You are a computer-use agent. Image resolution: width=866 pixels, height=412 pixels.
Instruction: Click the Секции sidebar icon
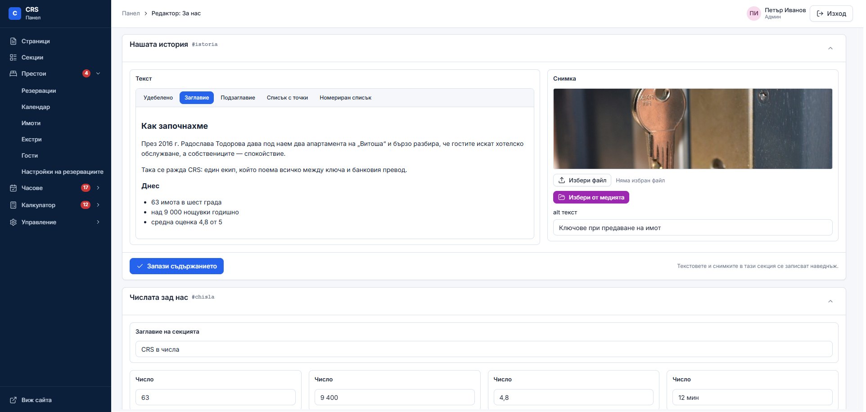14,57
